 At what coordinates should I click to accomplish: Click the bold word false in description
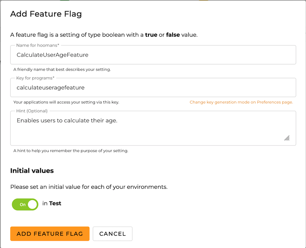(173, 34)
